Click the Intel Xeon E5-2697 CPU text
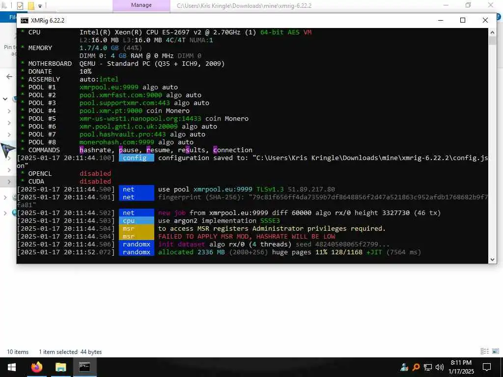This screenshot has width=503, height=377. 168,32
